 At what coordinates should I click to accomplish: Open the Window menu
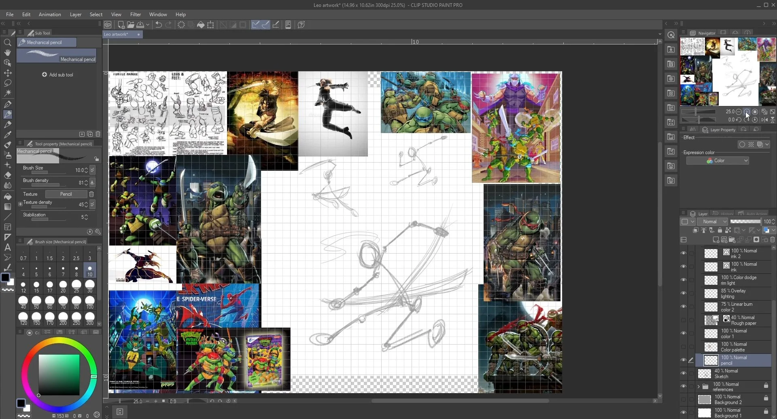click(x=158, y=14)
